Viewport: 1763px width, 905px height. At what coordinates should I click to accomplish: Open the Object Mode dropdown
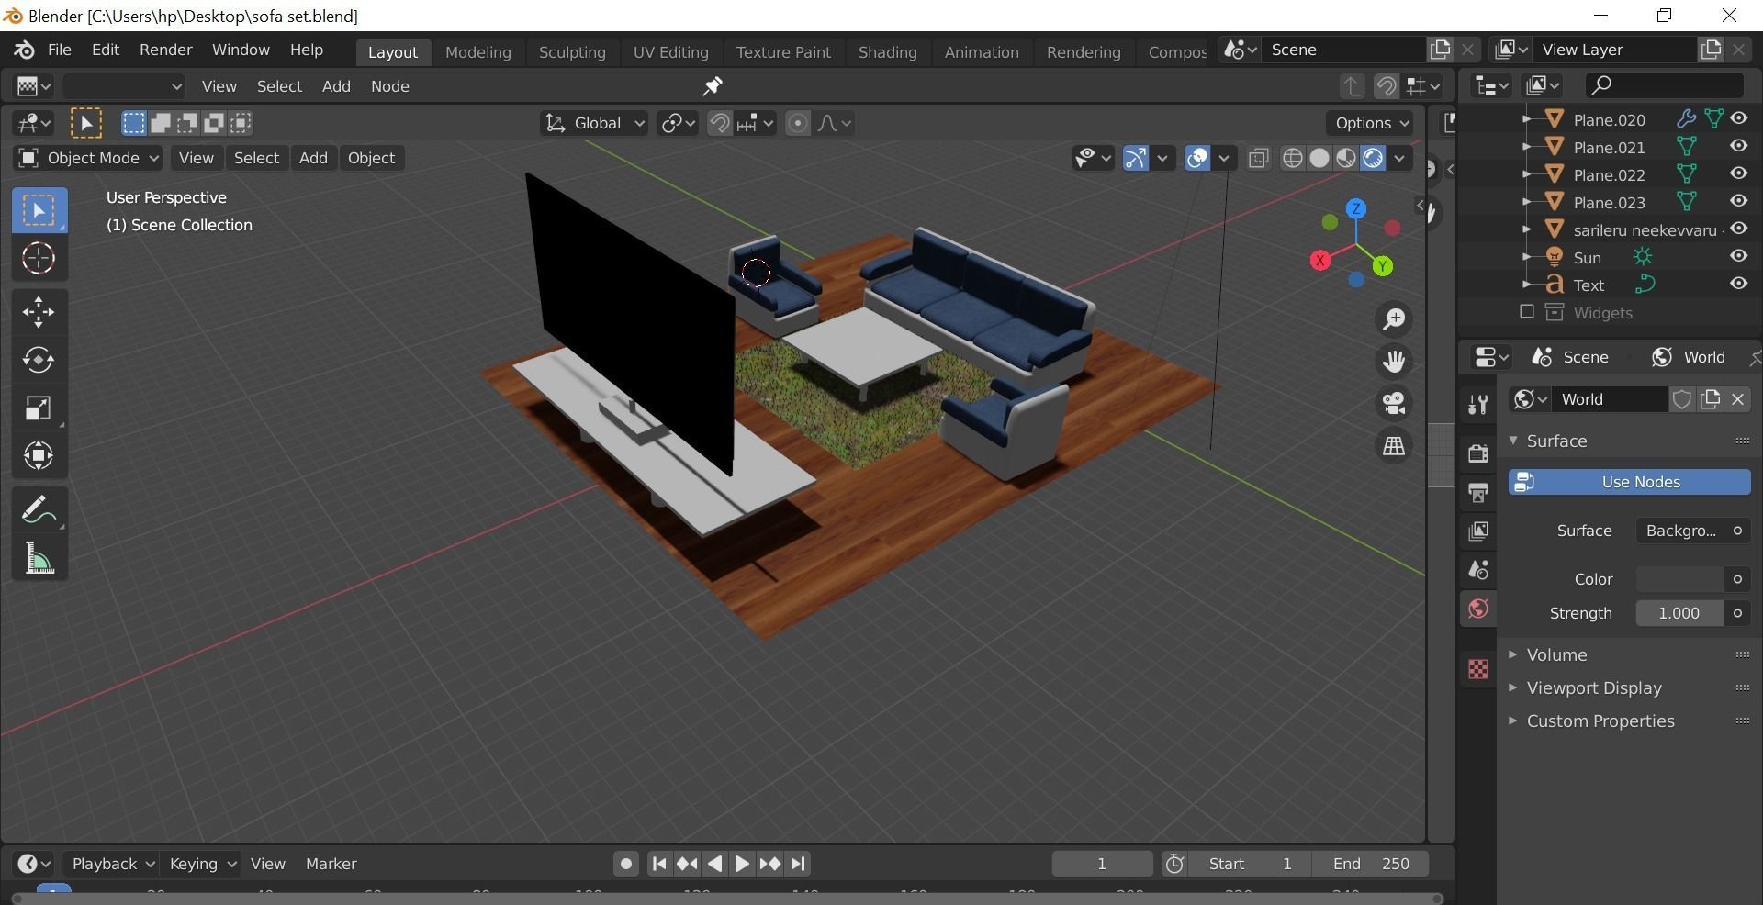click(x=88, y=158)
